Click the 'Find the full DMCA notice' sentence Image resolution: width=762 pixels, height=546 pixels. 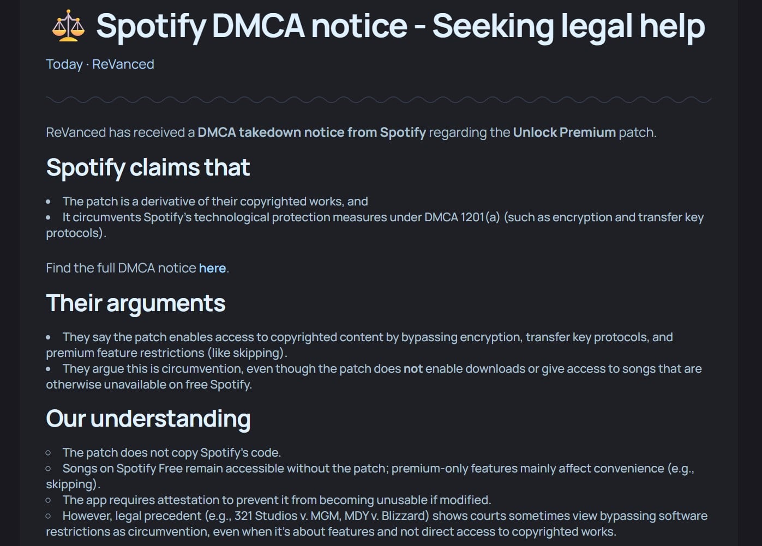coord(137,268)
